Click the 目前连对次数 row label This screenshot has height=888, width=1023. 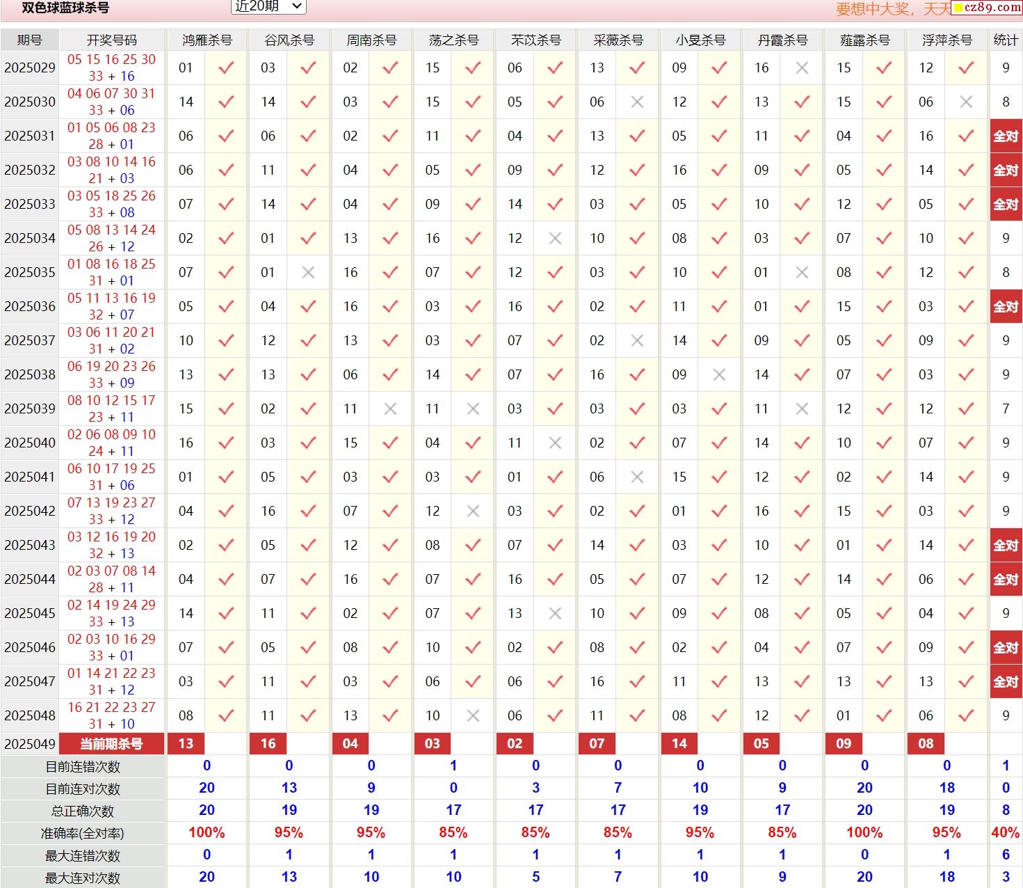coord(83,789)
